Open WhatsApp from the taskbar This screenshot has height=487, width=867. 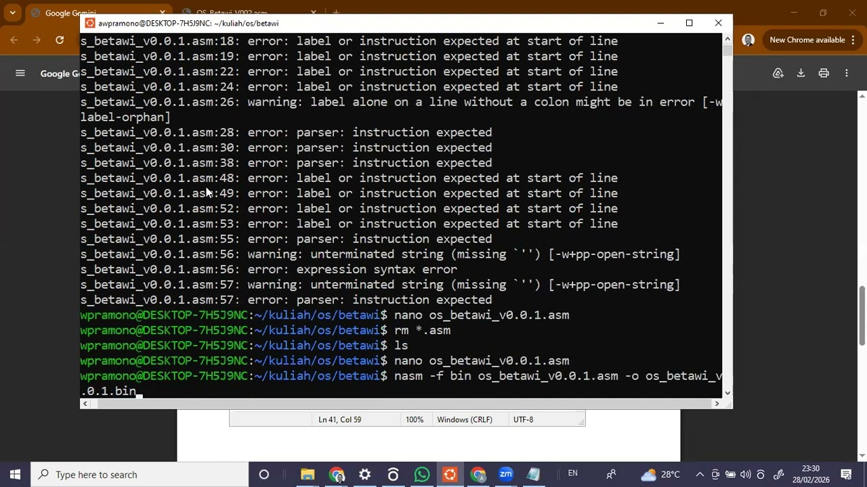coord(421,474)
